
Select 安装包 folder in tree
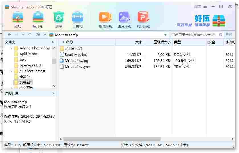[x=25, y=77]
